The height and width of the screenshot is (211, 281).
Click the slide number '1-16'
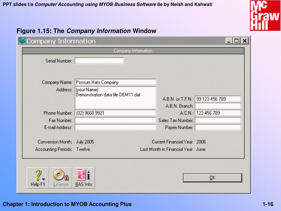[268, 204]
